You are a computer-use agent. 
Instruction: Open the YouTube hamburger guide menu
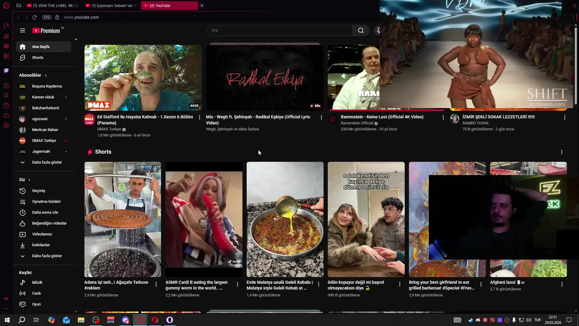[23, 30]
